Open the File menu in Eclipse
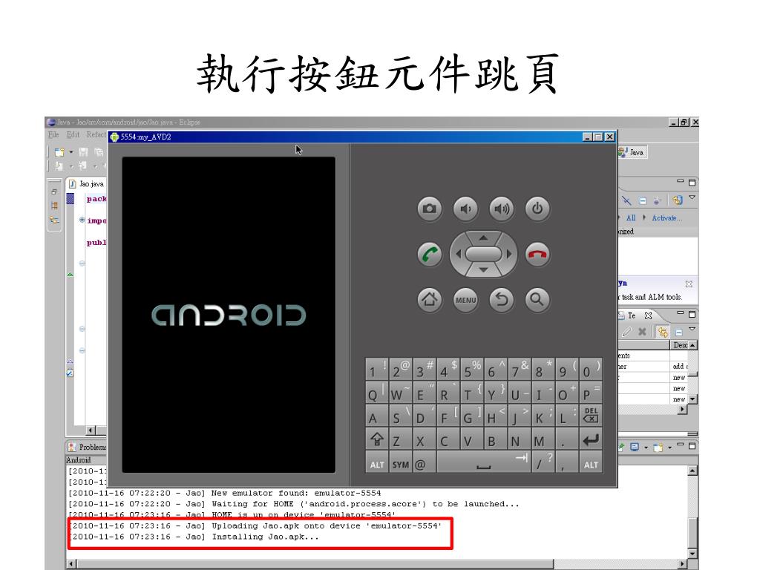This screenshot has height=570, width=760. (x=53, y=134)
